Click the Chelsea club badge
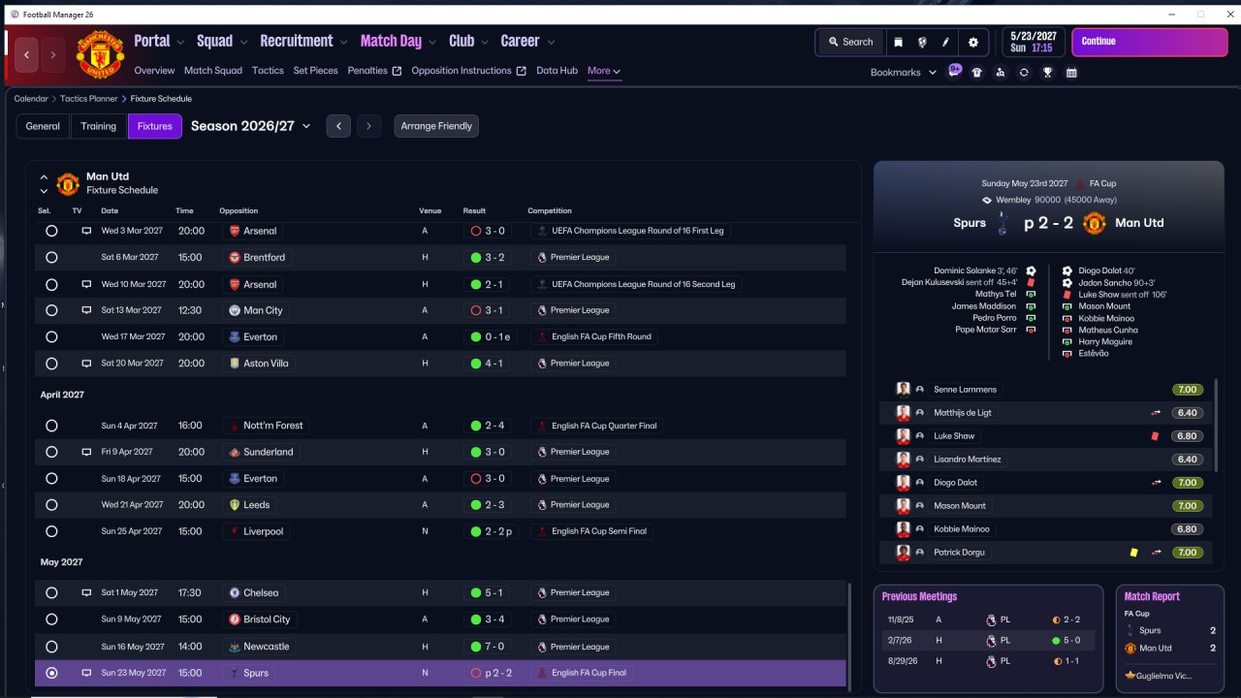 click(234, 593)
